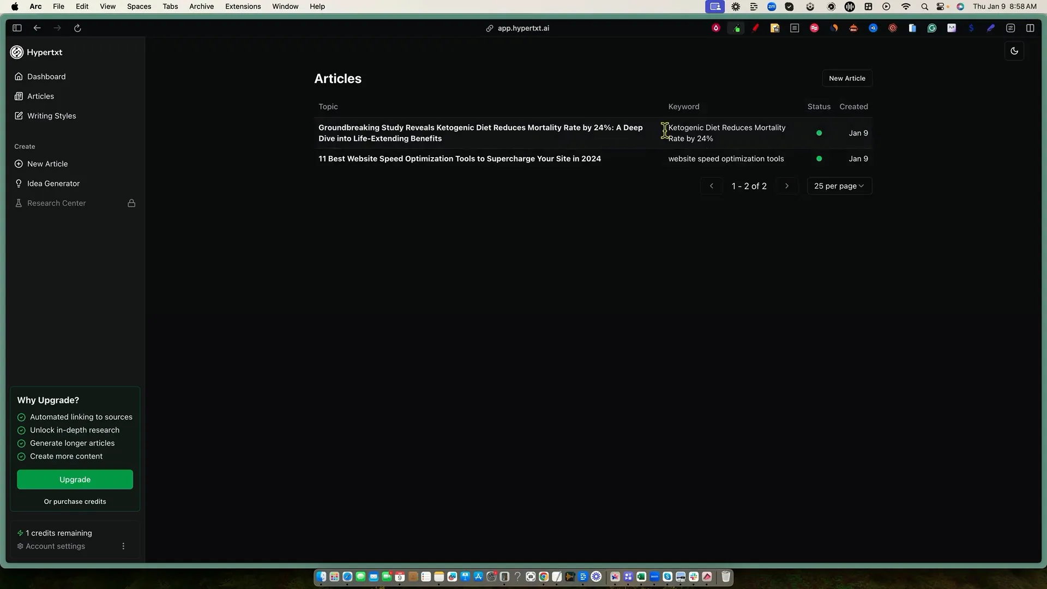The width and height of the screenshot is (1047, 589).
Task: Click the Hypertxt logo icon
Action: coord(17,52)
